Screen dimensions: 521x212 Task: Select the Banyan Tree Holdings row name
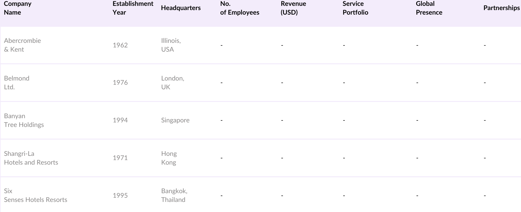[x=24, y=120]
